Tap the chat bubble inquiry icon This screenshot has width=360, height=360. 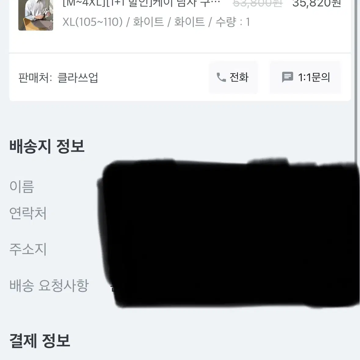click(x=287, y=77)
